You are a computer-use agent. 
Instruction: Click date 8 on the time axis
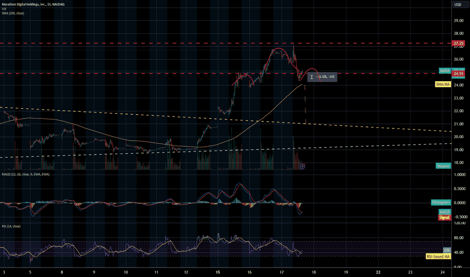pyautogui.click(x=62, y=272)
